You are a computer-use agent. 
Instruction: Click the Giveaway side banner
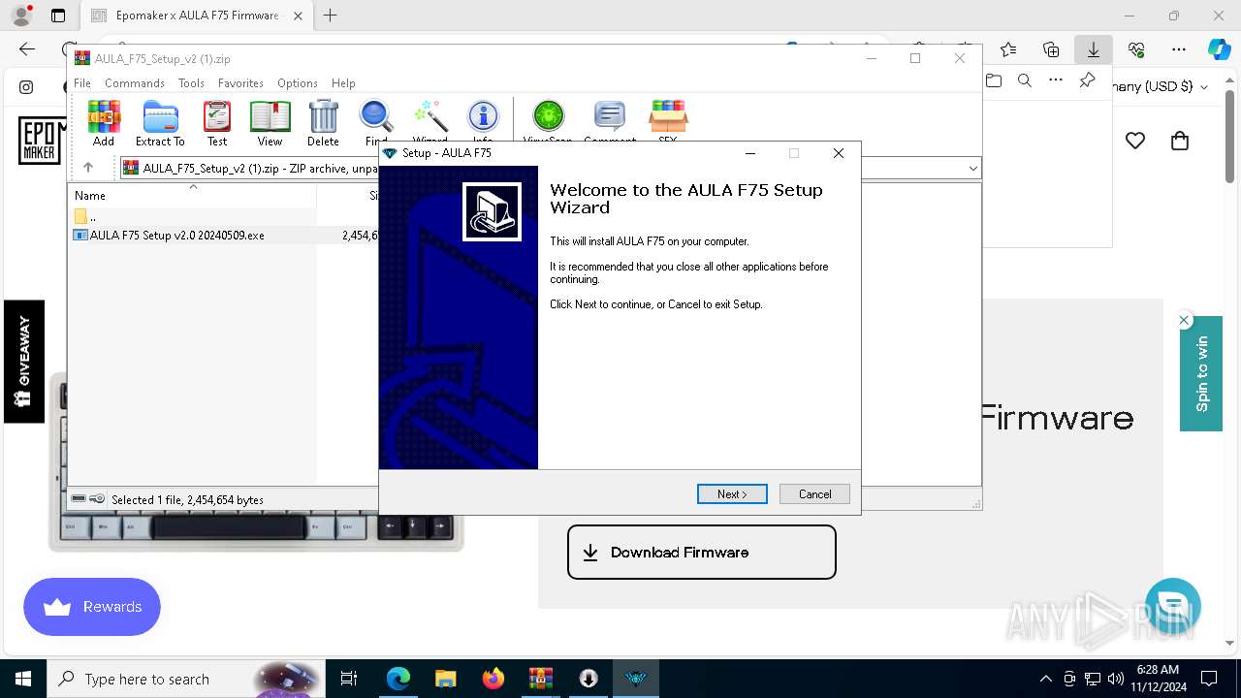pyautogui.click(x=24, y=362)
